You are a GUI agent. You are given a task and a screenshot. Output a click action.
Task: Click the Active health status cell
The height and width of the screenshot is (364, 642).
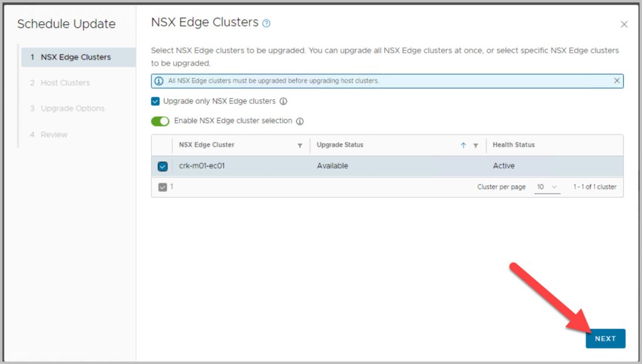[503, 166]
